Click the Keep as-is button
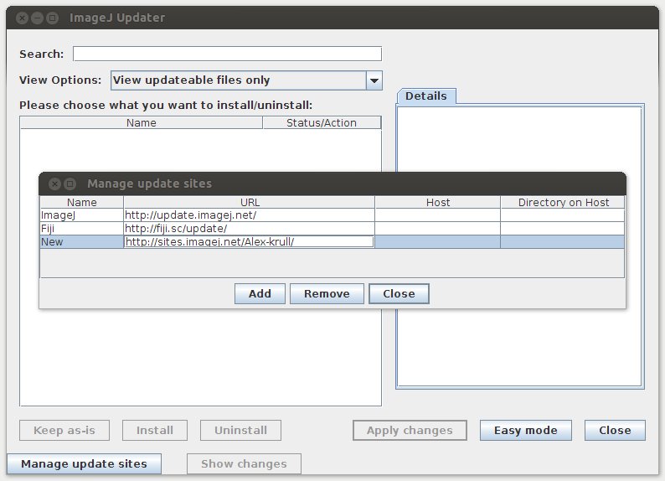This screenshot has height=481, width=665. point(64,430)
